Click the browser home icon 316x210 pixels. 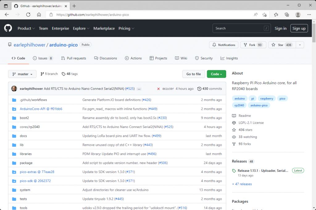39,14
